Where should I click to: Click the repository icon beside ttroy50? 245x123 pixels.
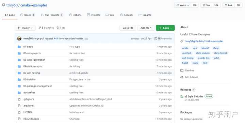coord(3,5)
